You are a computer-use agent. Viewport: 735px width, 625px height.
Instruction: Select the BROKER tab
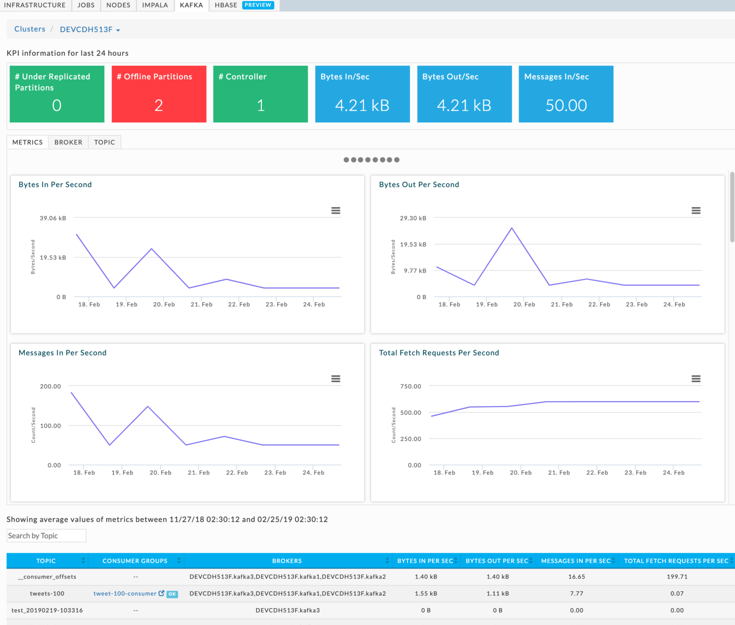(68, 142)
